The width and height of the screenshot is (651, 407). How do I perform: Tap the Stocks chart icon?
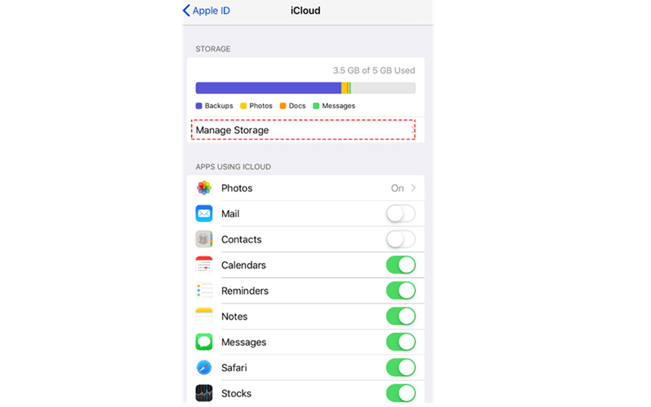pos(204,393)
